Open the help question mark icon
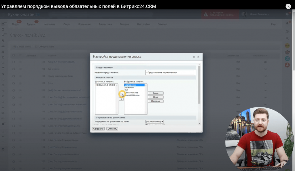Screen dimensions: 295x171 click(x=287, y=14)
